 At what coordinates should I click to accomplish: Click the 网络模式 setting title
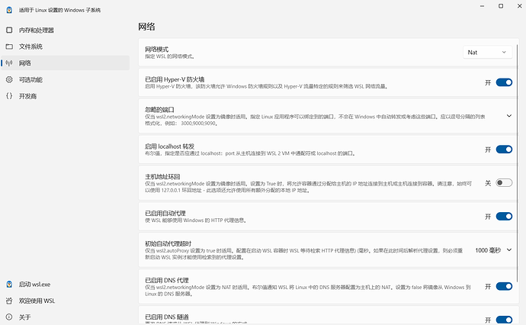click(x=157, y=50)
